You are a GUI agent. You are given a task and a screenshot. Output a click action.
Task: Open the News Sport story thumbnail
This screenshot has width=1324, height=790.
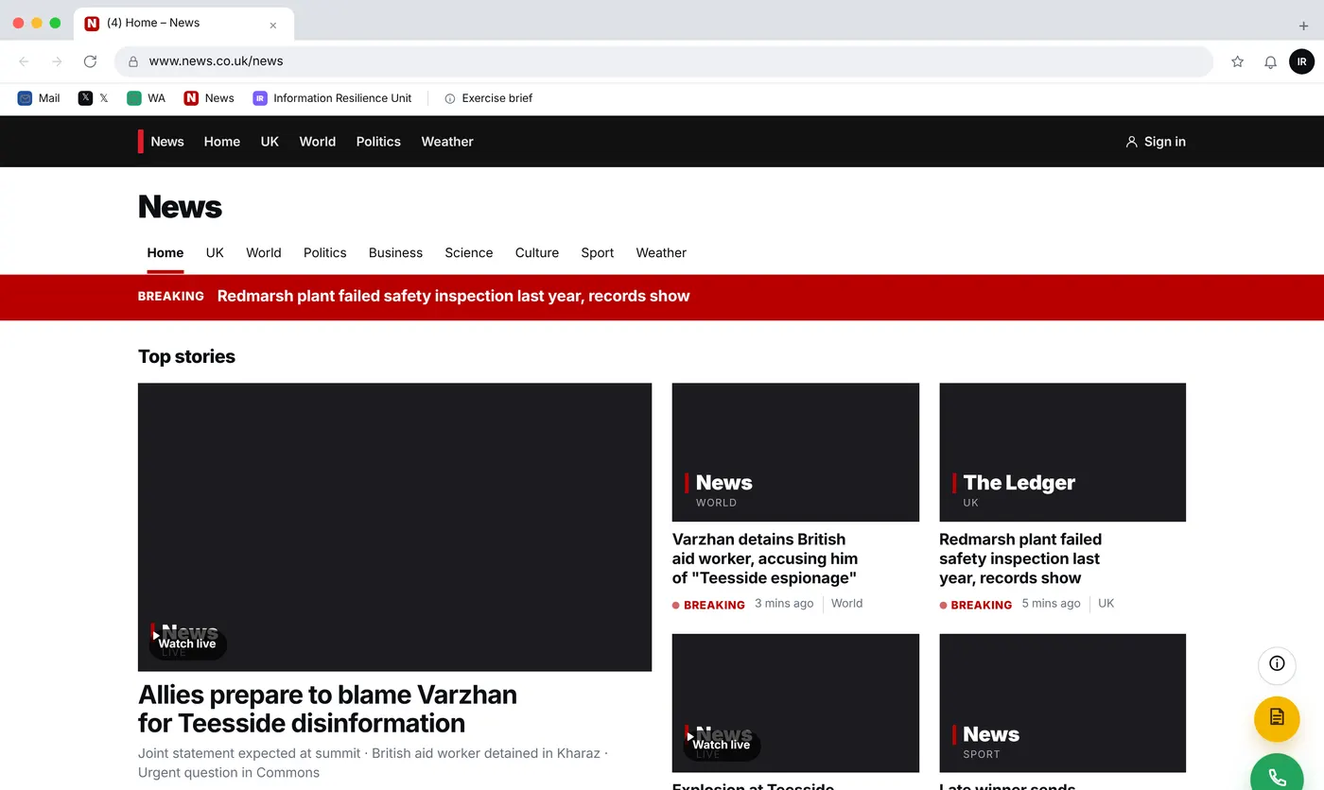1062,703
